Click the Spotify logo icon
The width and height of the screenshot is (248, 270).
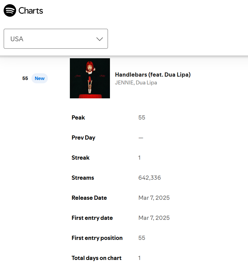pos(10,11)
